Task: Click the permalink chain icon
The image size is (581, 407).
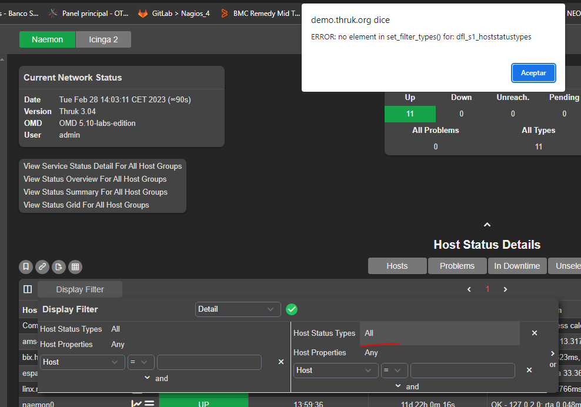Action: [42, 266]
